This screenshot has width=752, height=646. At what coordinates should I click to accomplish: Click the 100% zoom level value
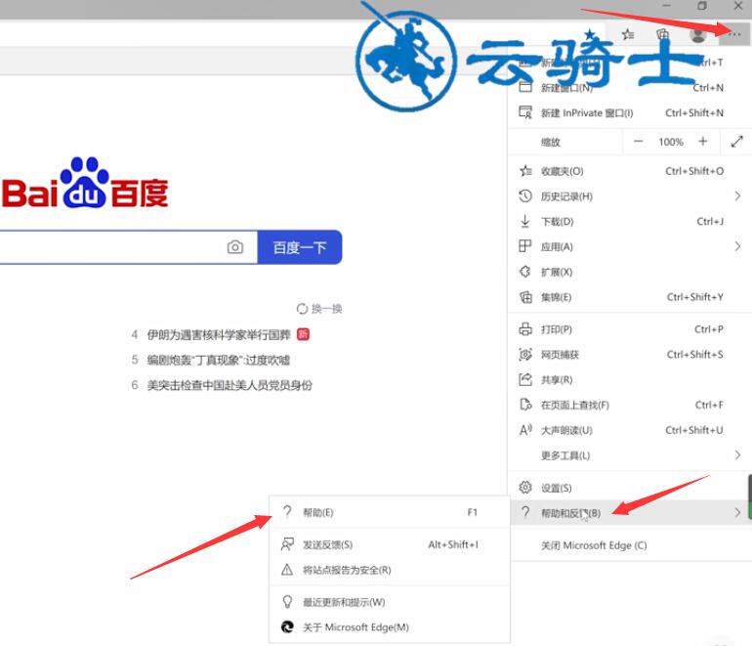click(671, 142)
